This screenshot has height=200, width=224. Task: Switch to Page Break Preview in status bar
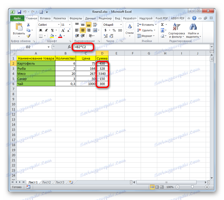pyautogui.click(x=162, y=187)
